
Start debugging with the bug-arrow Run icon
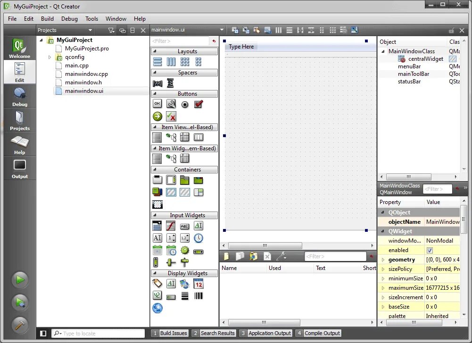click(20, 302)
